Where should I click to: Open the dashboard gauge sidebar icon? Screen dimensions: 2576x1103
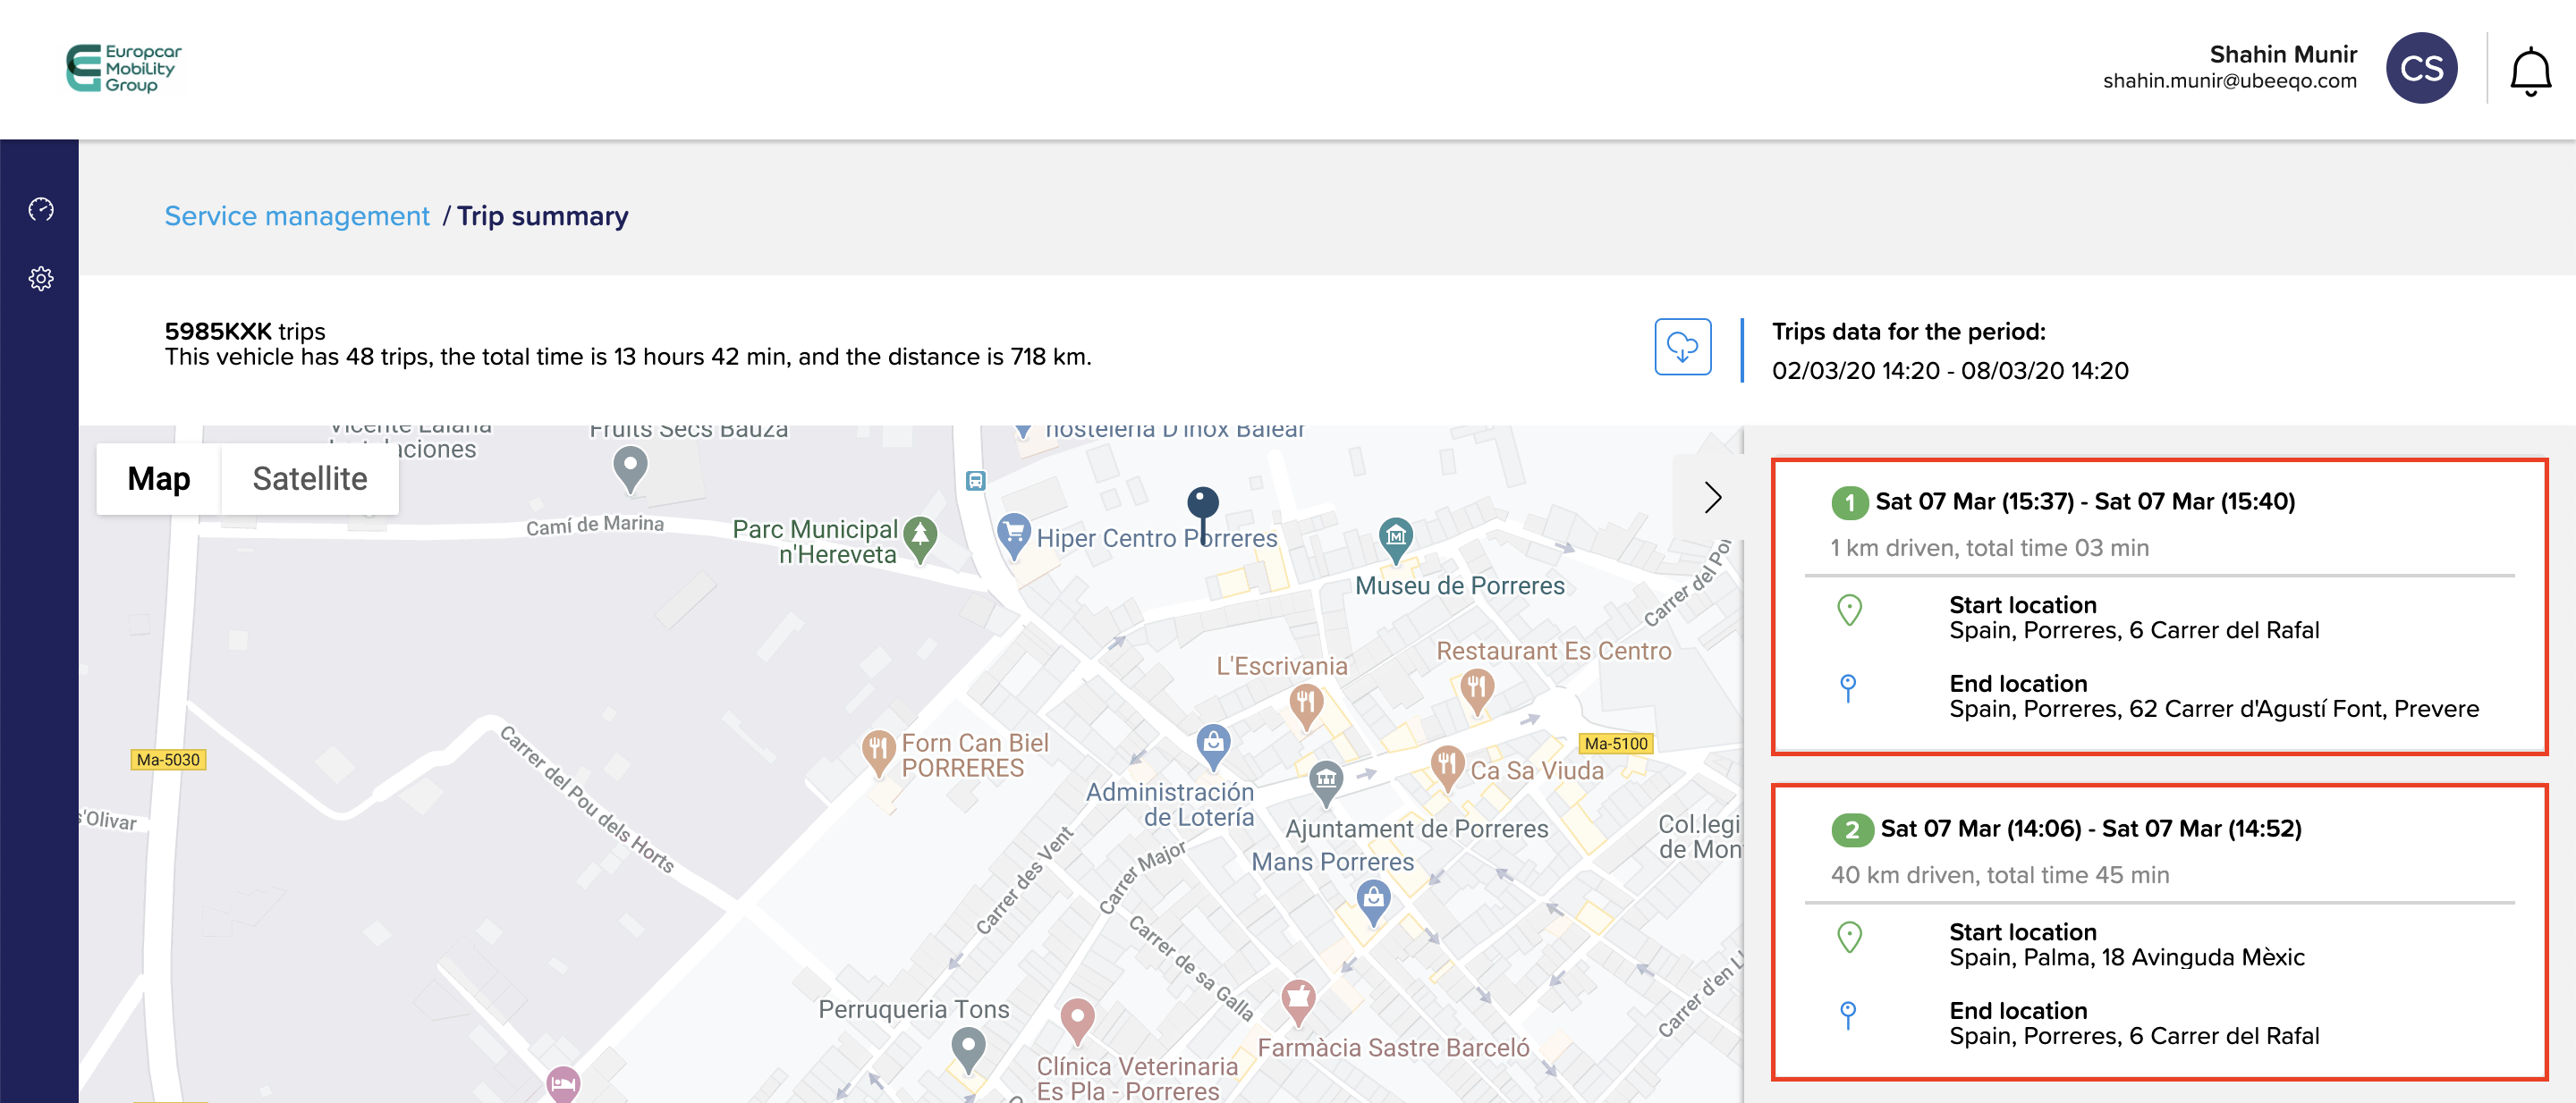click(x=41, y=209)
